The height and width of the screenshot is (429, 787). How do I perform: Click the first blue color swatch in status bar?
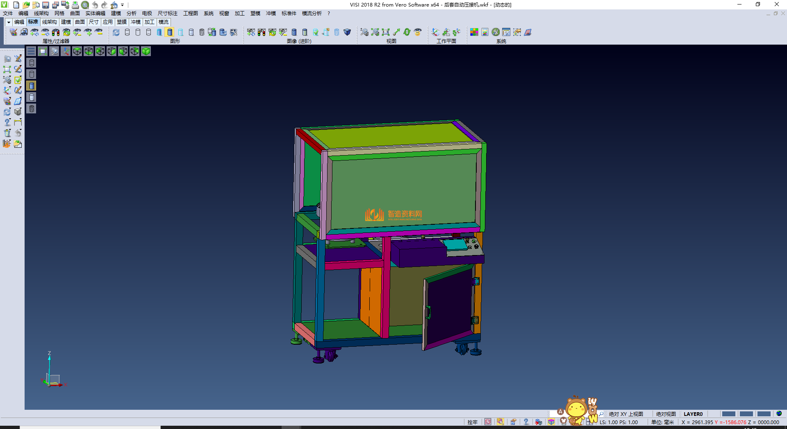pos(728,414)
